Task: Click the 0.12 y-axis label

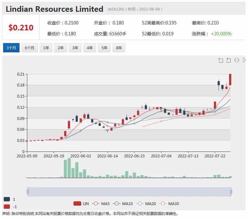Action: [21, 107]
